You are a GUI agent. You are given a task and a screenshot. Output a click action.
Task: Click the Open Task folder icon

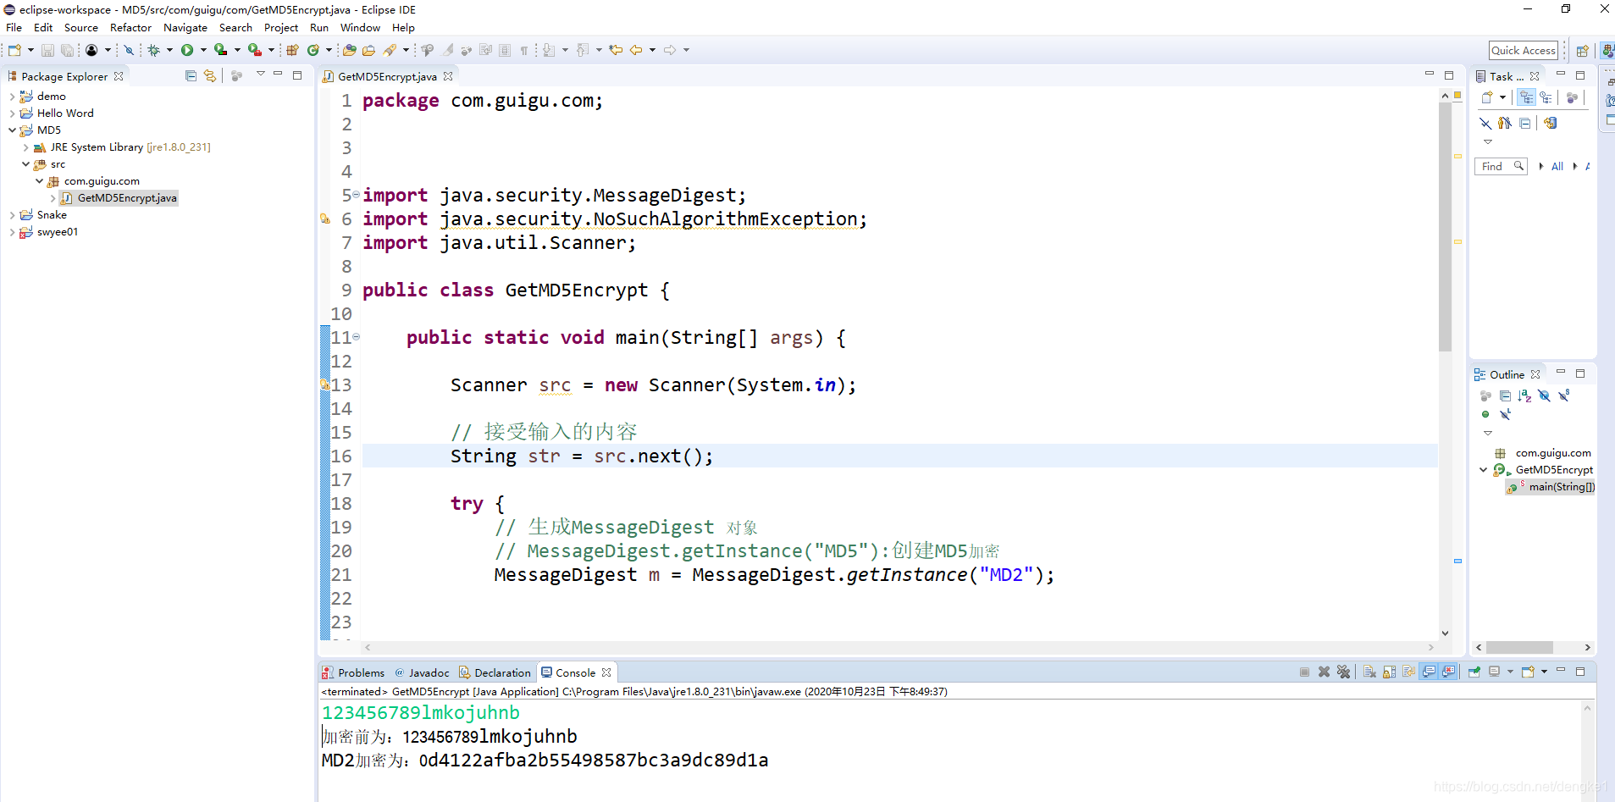tap(368, 50)
